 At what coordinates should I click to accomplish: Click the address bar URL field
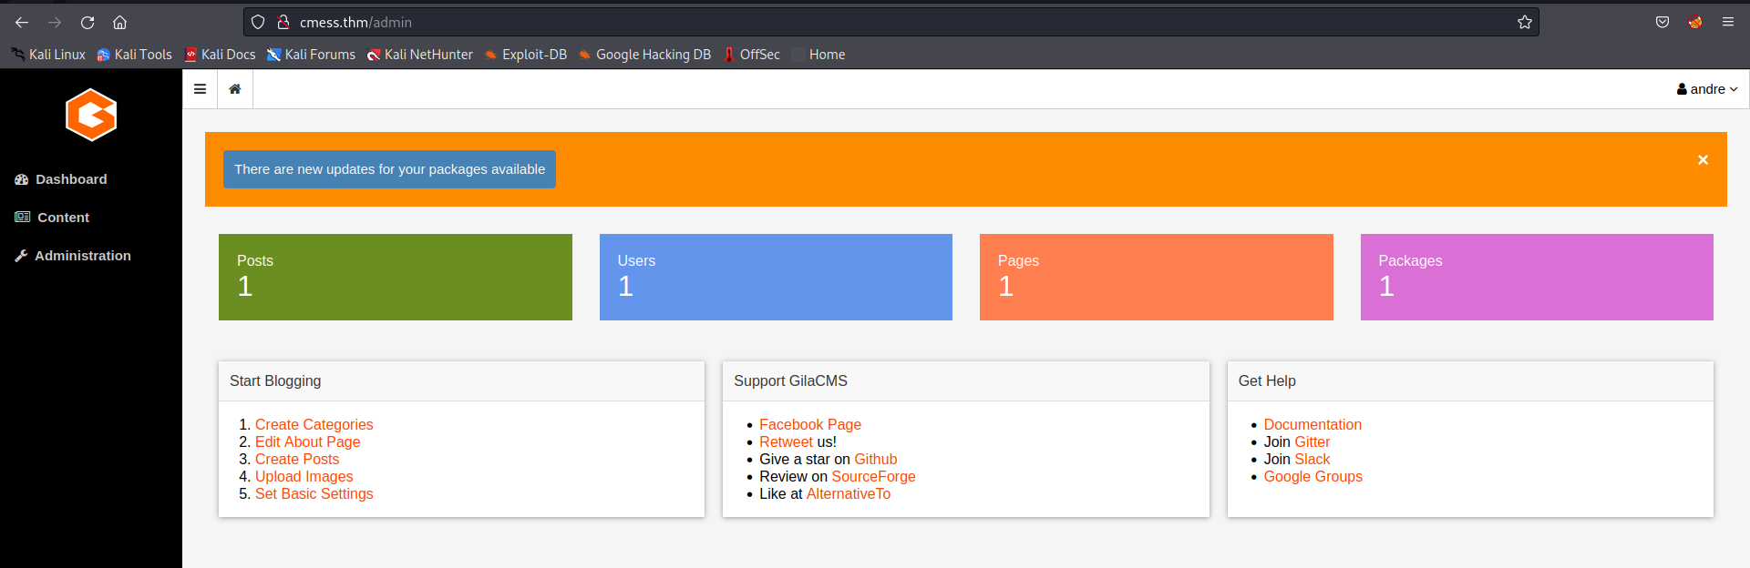820,23
